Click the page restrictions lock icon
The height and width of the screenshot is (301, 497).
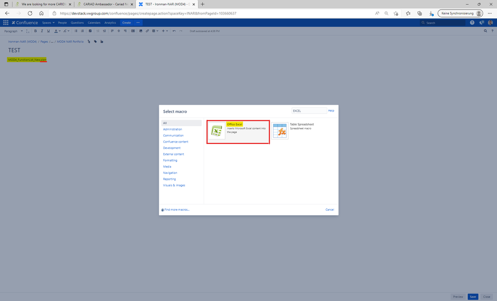click(x=102, y=41)
